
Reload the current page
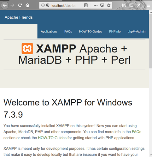click(20, 5)
